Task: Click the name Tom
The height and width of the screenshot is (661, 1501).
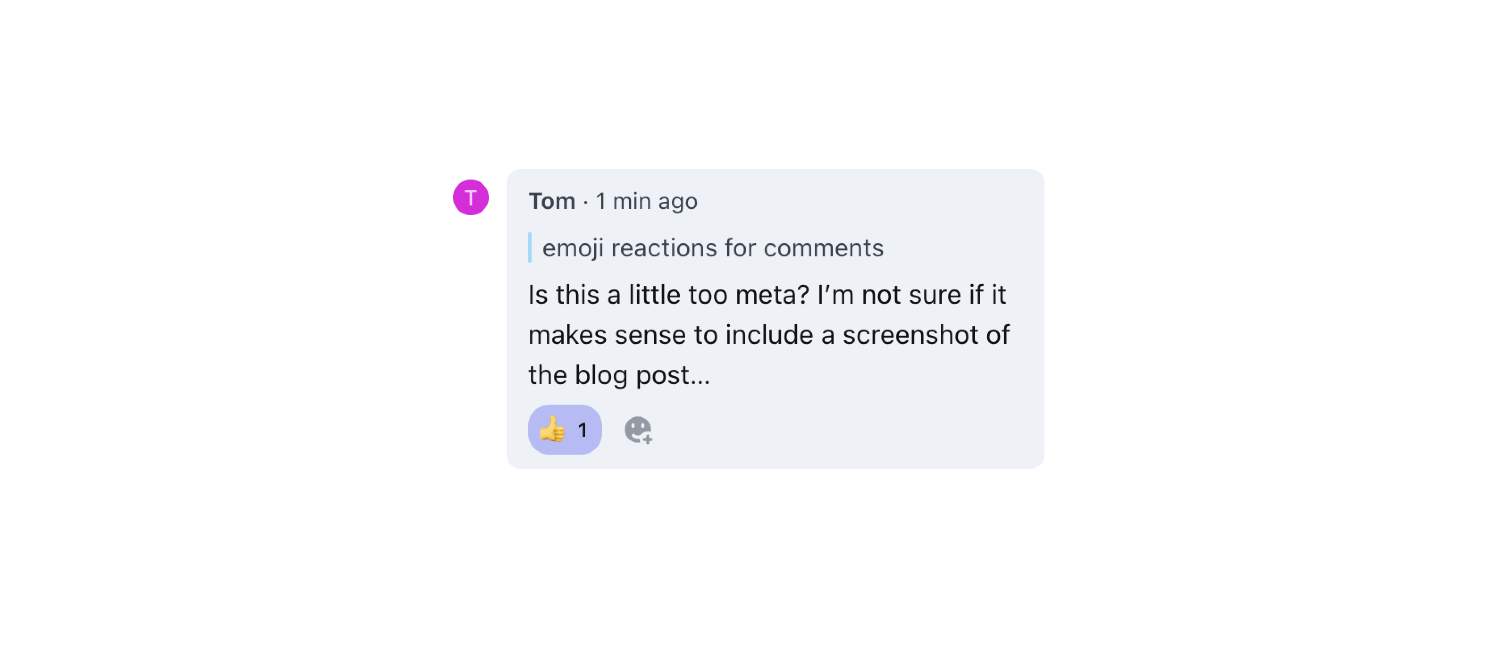Action: 553,201
